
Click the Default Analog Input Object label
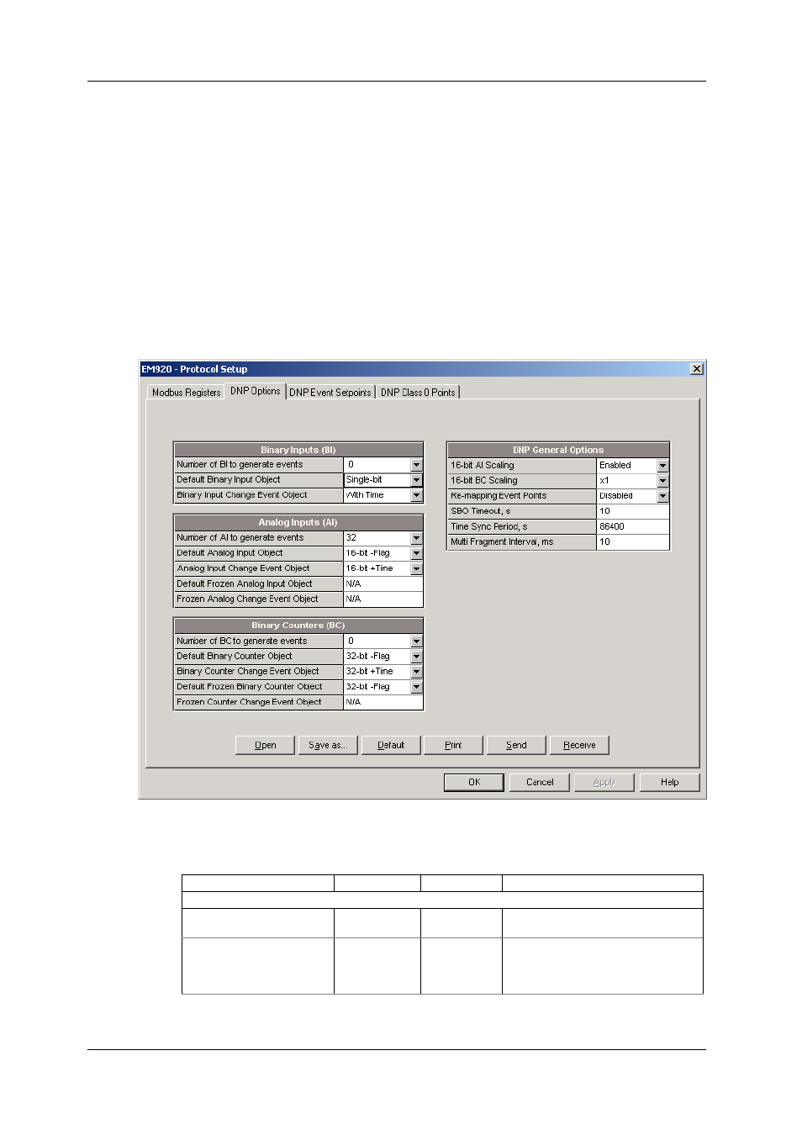coord(230,553)
